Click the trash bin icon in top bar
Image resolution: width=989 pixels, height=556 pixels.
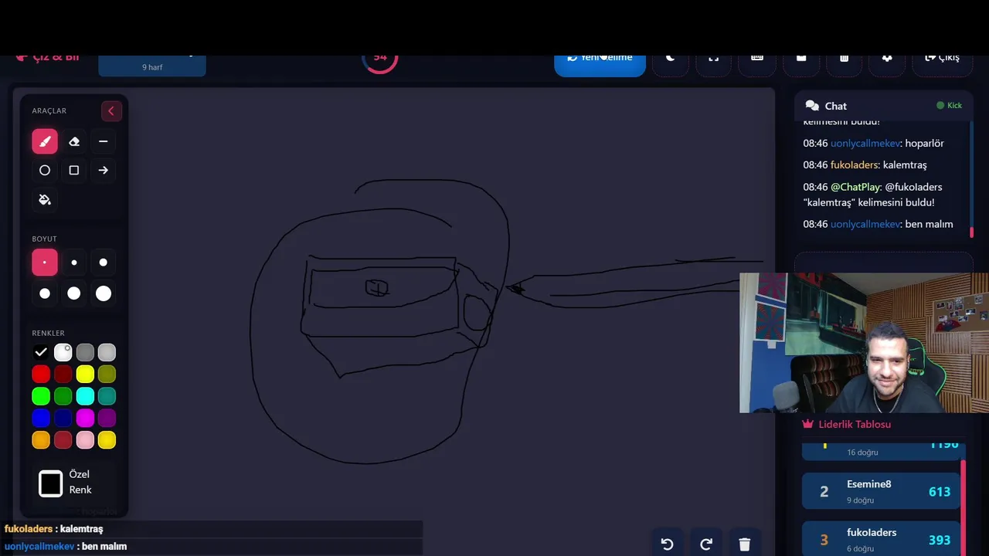pyautogui.click(x=845, y=65)
